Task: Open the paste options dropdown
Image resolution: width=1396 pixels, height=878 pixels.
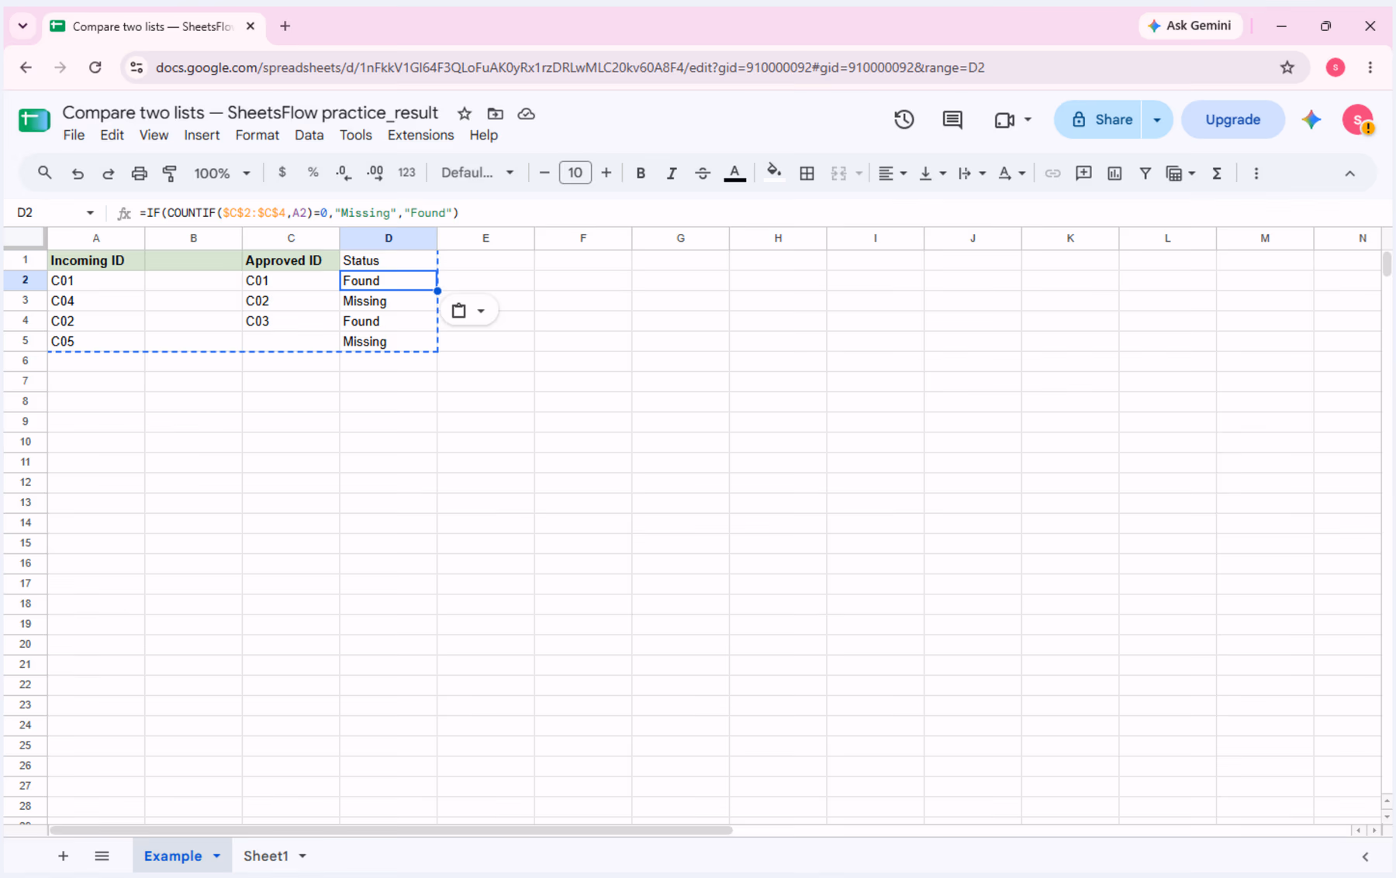Action: coord(469,311)
